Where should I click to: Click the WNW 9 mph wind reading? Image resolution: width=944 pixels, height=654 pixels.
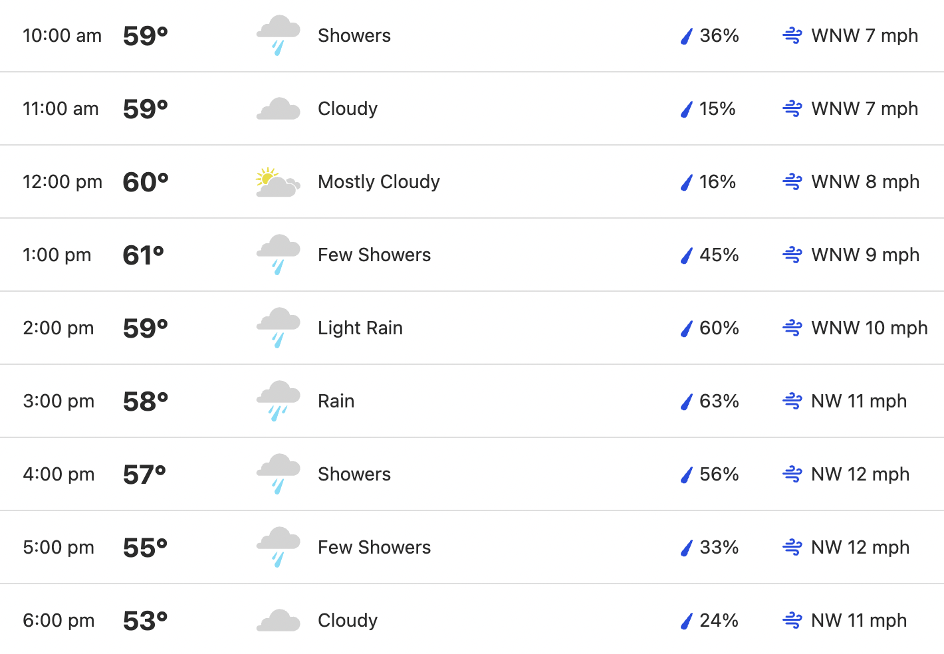(866, 255)
